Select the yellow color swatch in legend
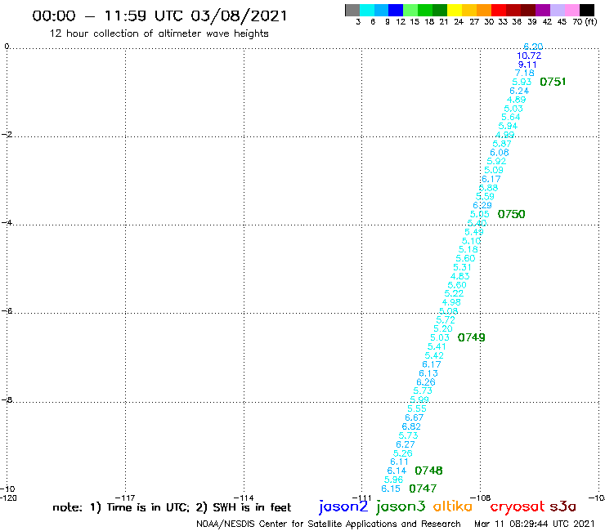605x531 pixels. [455, 10]
